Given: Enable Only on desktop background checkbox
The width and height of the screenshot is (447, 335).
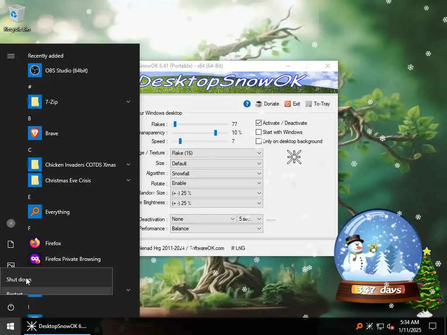Looking at the screenshot, I should 258,141.
